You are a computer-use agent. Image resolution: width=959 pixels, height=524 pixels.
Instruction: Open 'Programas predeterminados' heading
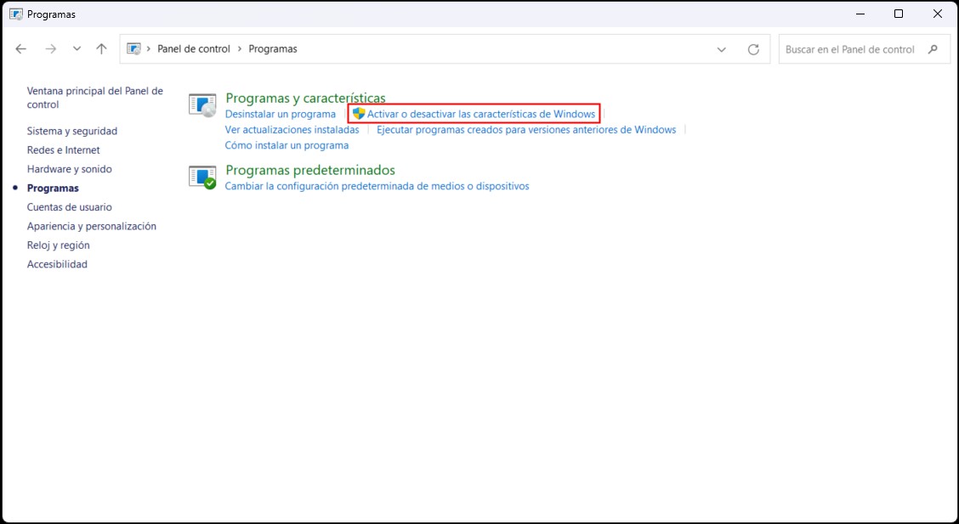(310, 170)
